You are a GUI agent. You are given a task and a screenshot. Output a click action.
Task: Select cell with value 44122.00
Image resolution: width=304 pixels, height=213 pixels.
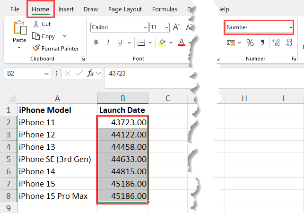coord(123,135)
